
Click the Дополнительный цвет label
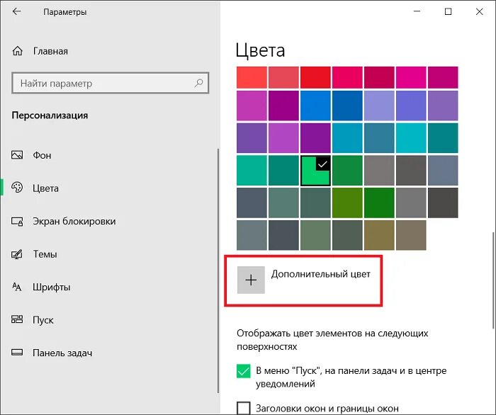(x=320, y=274)
